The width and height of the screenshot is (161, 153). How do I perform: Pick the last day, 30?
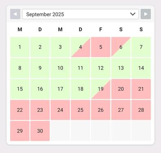pos(40,131)
